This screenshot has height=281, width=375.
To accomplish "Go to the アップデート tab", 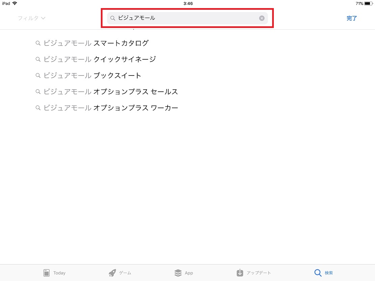I will coord(254,273).
